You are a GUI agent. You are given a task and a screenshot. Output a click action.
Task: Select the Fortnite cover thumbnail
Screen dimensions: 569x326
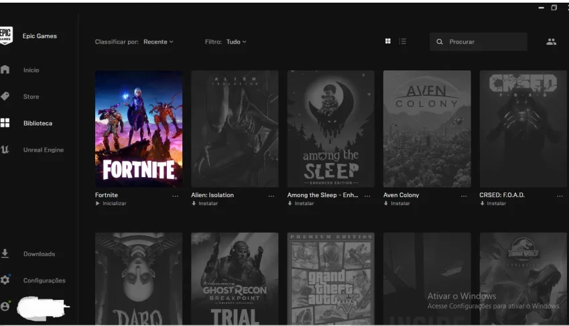(139, 129)
